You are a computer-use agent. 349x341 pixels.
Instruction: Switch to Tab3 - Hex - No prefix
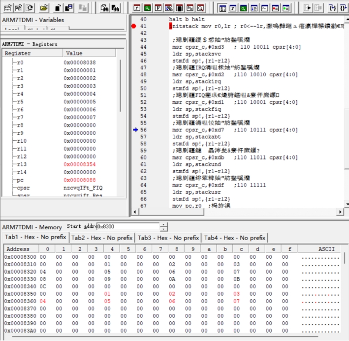coord(168,238)
